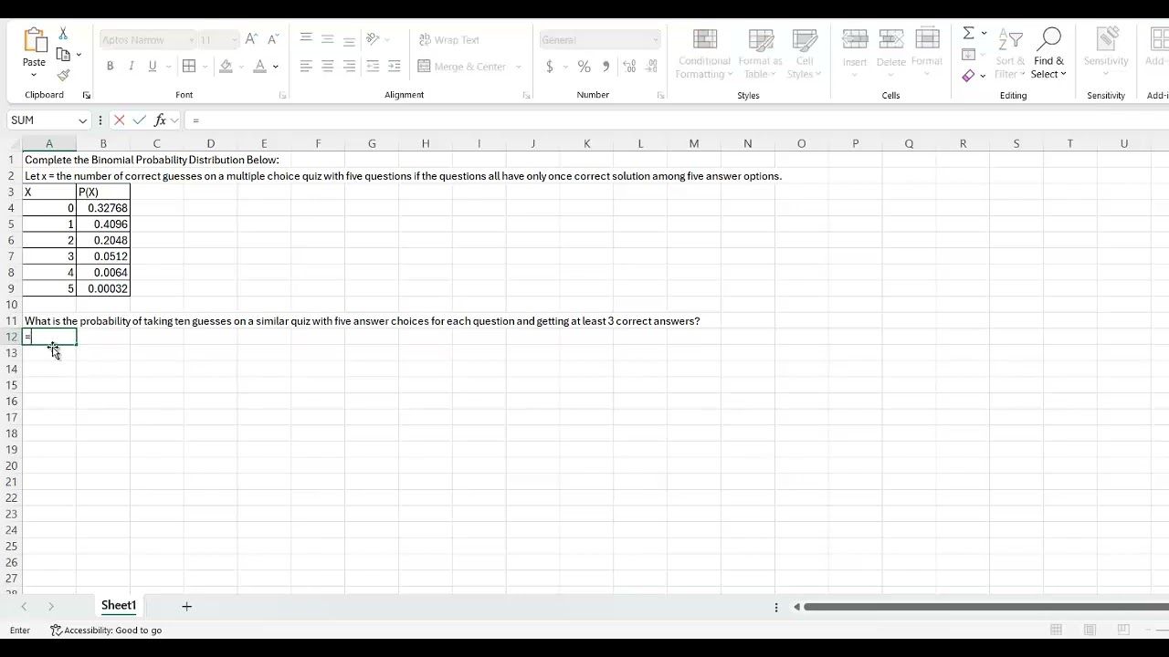Open Sort & Filter menu
Image resolution: width=1169 pixels, height=657 pixels.
tap(1009, 54)
